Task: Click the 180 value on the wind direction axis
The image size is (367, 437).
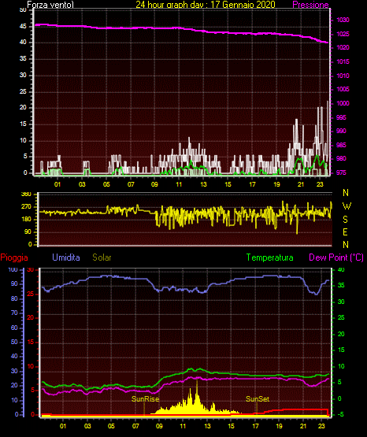Action: coord(27,220)
